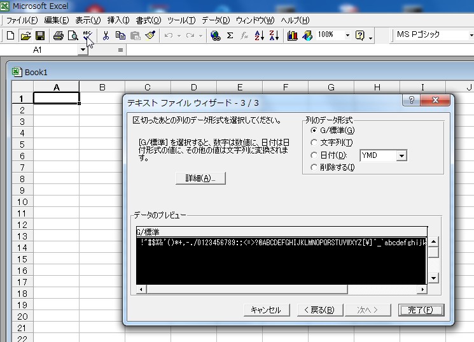
Task: Click the Book1 workbook icon
Action: 17,72
